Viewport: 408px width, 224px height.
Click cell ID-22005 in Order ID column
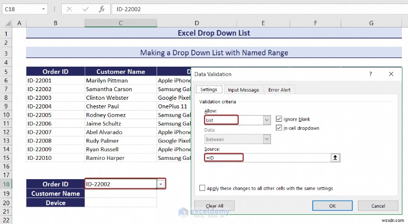pyautogui.click(x=56, y=115)
